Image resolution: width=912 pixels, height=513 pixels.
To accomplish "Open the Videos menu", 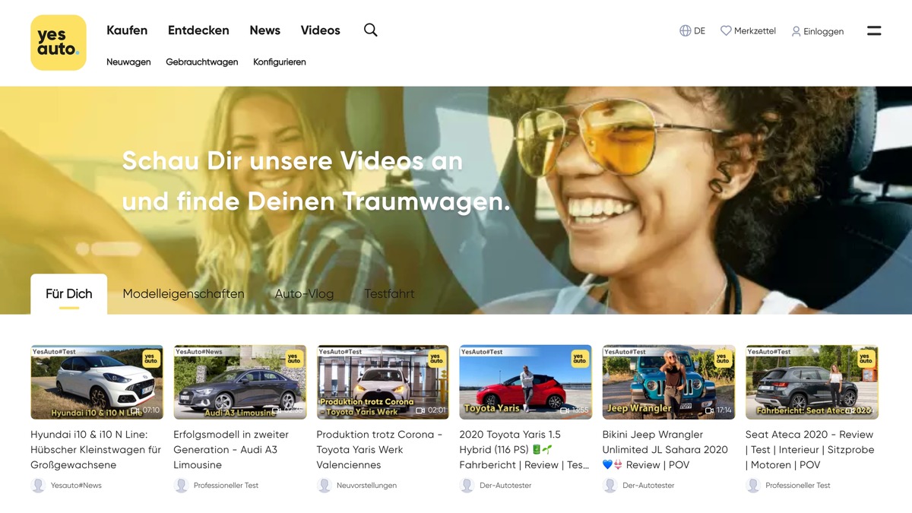I will pyautogui.click(x=320, y=30).
